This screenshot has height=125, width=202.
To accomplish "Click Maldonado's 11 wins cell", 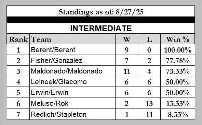I will (127, 71).
